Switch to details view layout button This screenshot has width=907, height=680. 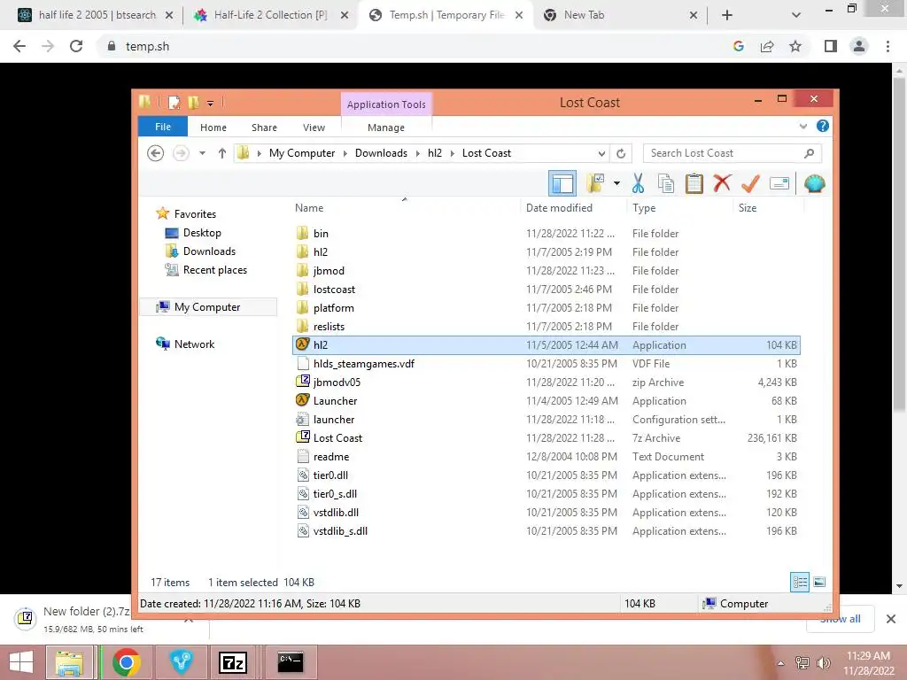pos(800,582)
